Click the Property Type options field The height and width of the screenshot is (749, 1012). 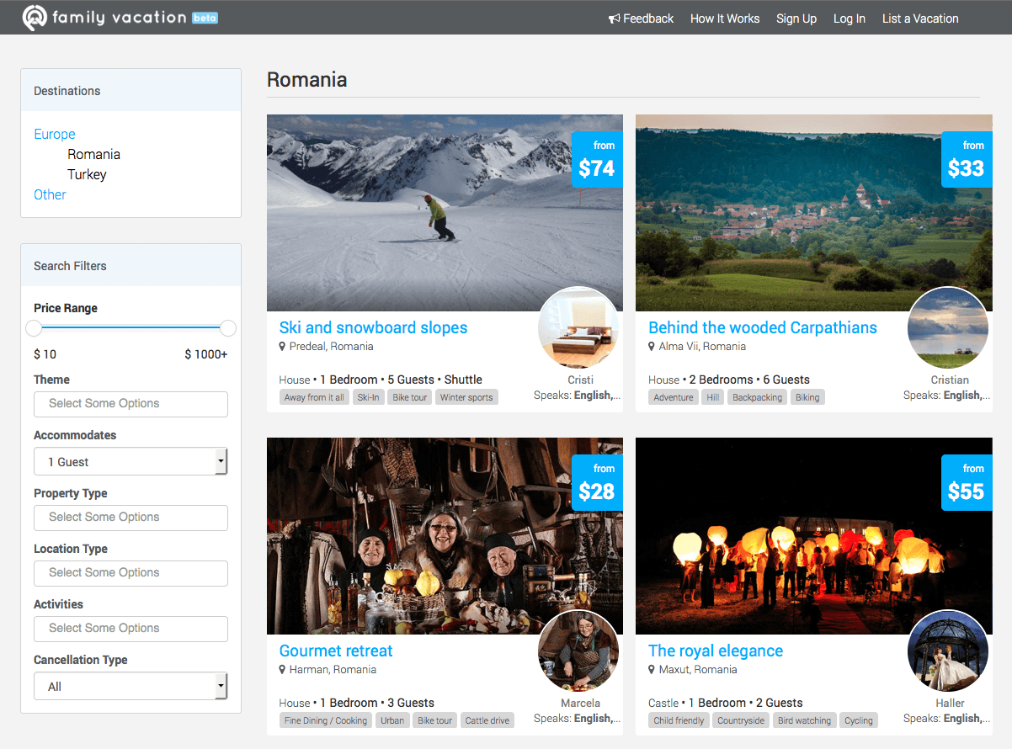130,518
